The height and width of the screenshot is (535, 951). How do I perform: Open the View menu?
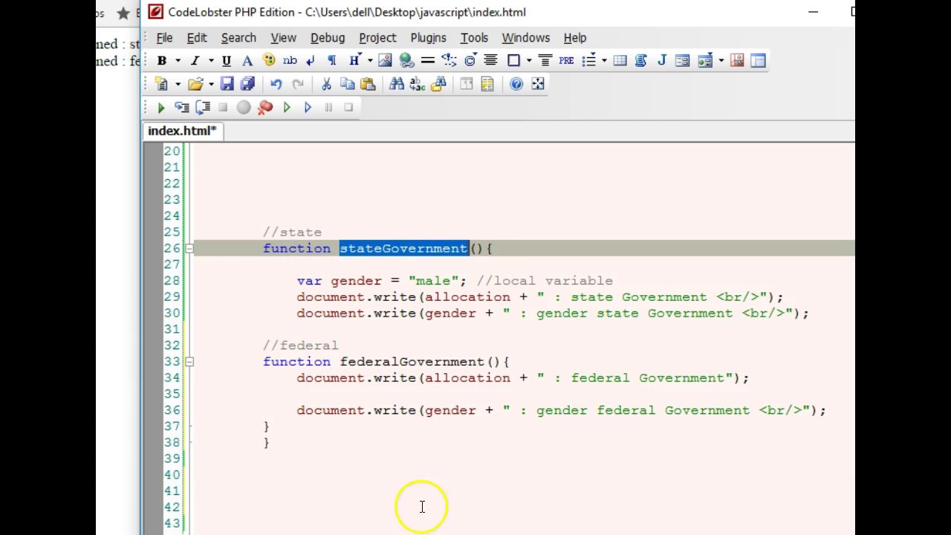[x=283, y=38]
